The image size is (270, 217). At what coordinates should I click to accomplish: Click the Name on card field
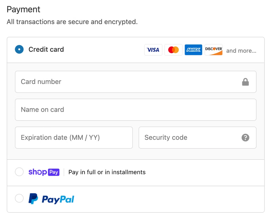135,110
